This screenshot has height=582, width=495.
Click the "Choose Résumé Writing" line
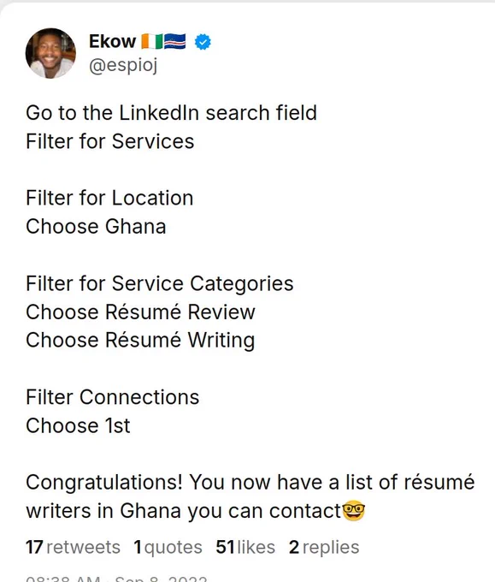click(140, 341)
